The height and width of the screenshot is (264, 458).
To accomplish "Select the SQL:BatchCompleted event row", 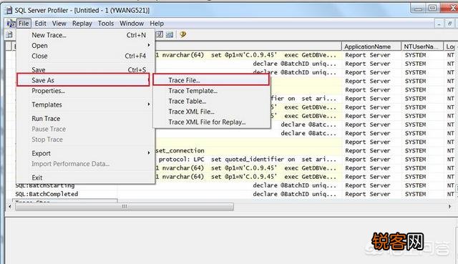I will click(x=47, y=194).
